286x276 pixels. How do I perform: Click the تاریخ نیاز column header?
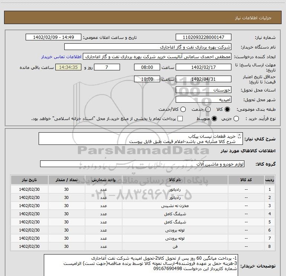(x=29, y=180)
